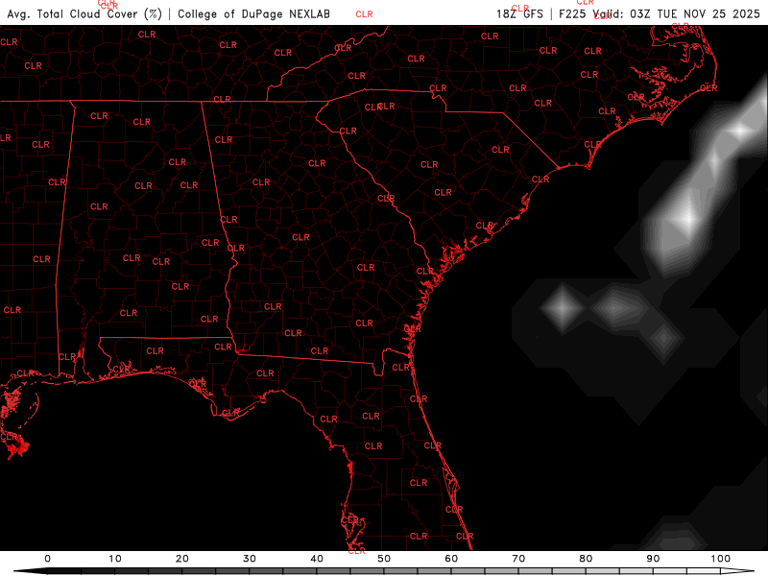
Task: Click the 'Valid: 03Z TUE NOV 25 2025' text
Action: click(x=677, y=13)
